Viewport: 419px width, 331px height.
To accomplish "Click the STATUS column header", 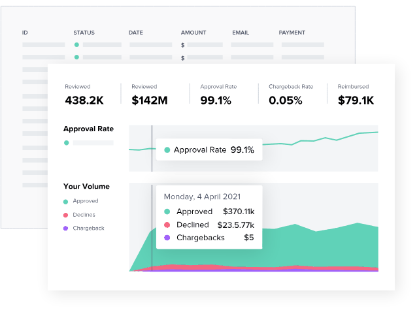I will 84,33.
